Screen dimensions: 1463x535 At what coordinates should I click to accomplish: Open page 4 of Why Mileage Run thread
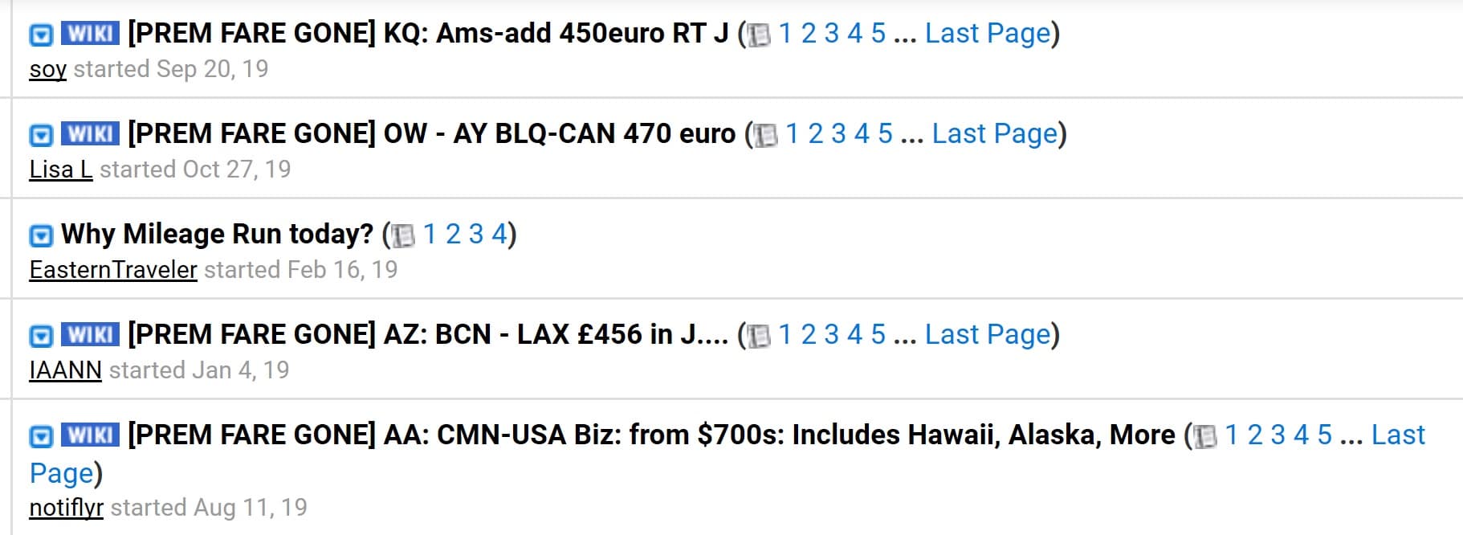(499, 234)
